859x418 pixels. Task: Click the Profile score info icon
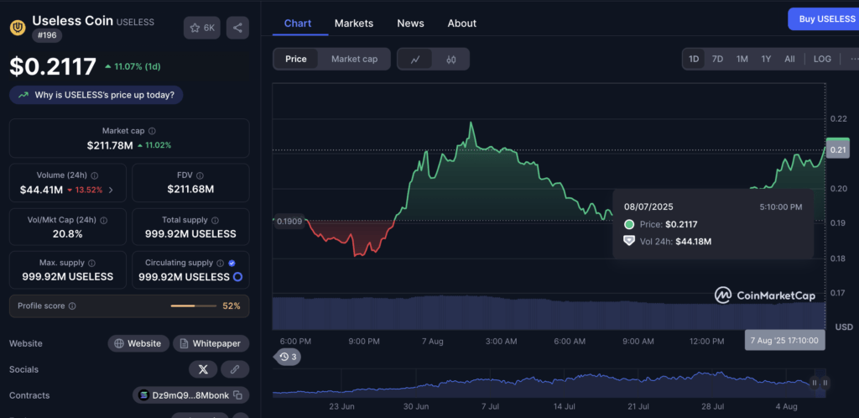72,306
